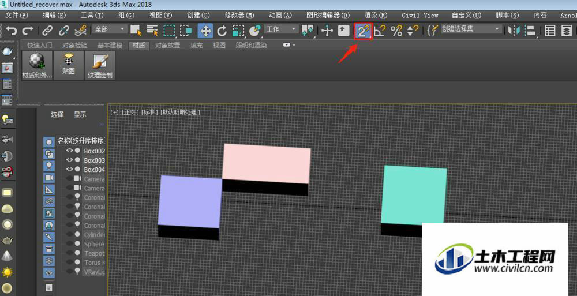Click the 纹理绘制 button
The width and height of the screenshot is (577, 296).
100,65
